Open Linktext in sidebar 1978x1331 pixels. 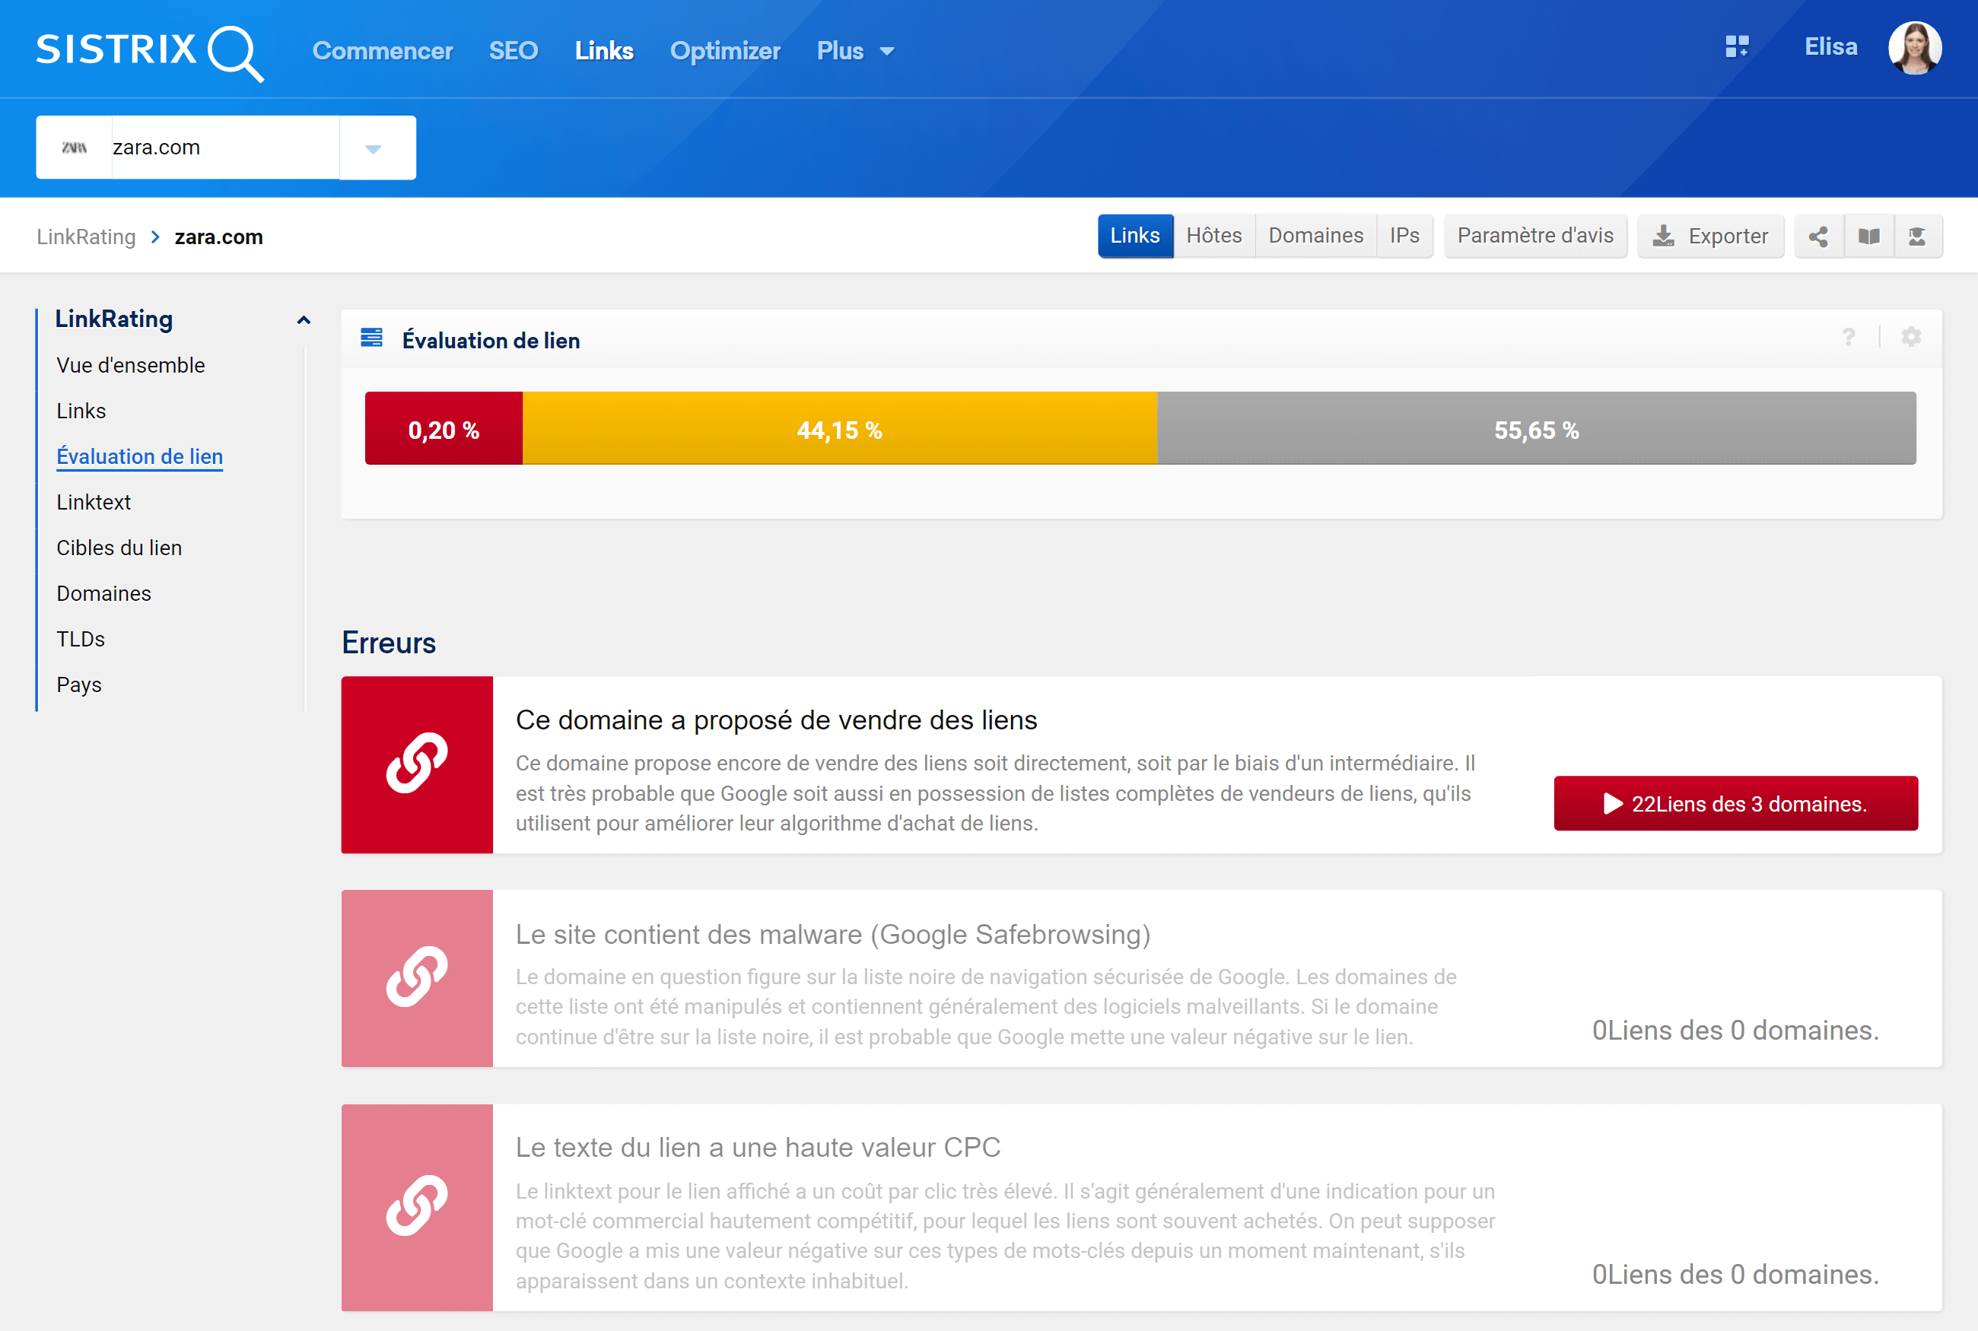94,503
